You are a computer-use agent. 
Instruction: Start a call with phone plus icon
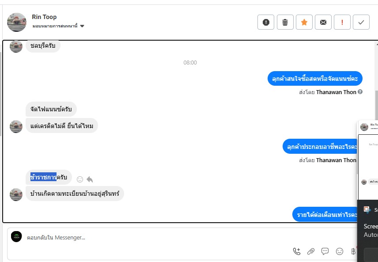coord(297,251)
